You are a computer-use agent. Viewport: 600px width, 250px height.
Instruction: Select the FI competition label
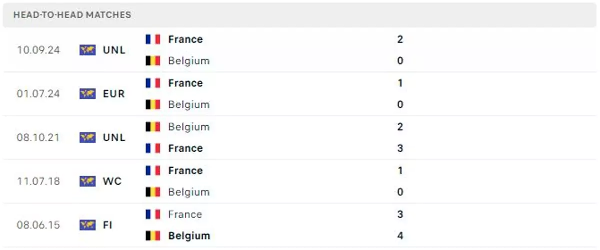pyautogui.click(x=107, y=225)
